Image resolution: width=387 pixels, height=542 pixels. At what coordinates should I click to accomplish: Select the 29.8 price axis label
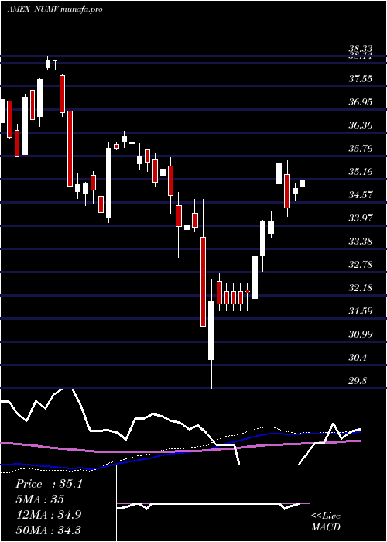[358, 381]
